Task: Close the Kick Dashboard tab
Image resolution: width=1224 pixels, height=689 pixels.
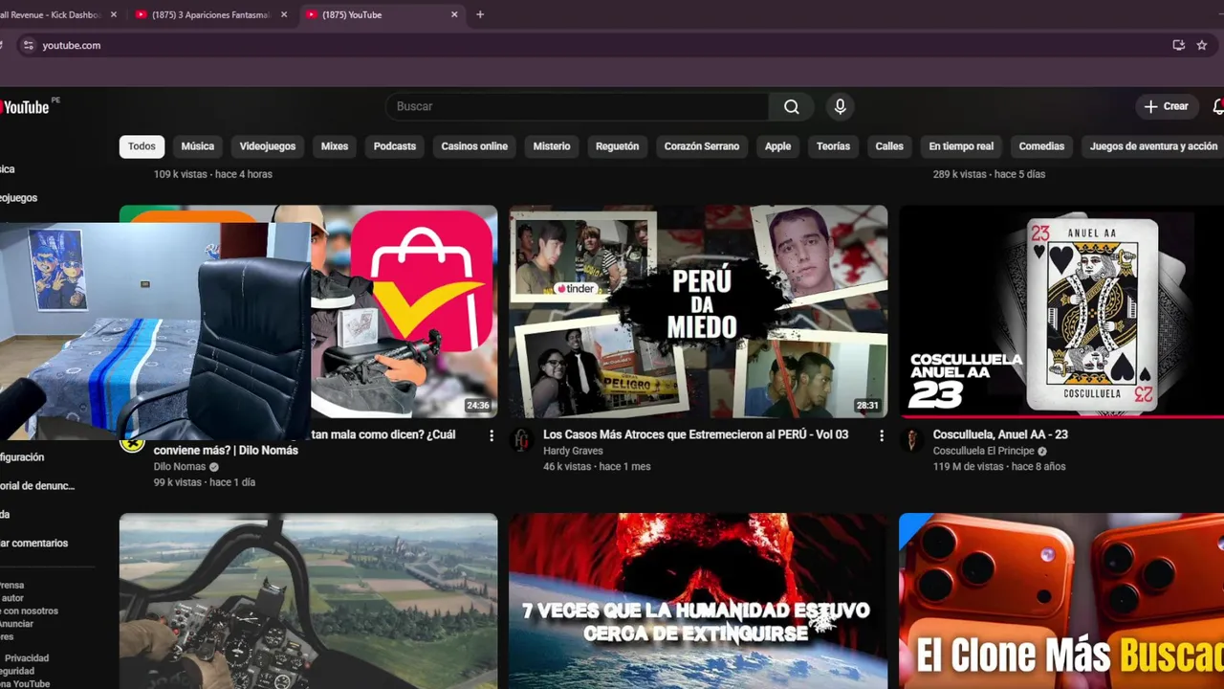Action: [x=114, y=14]
